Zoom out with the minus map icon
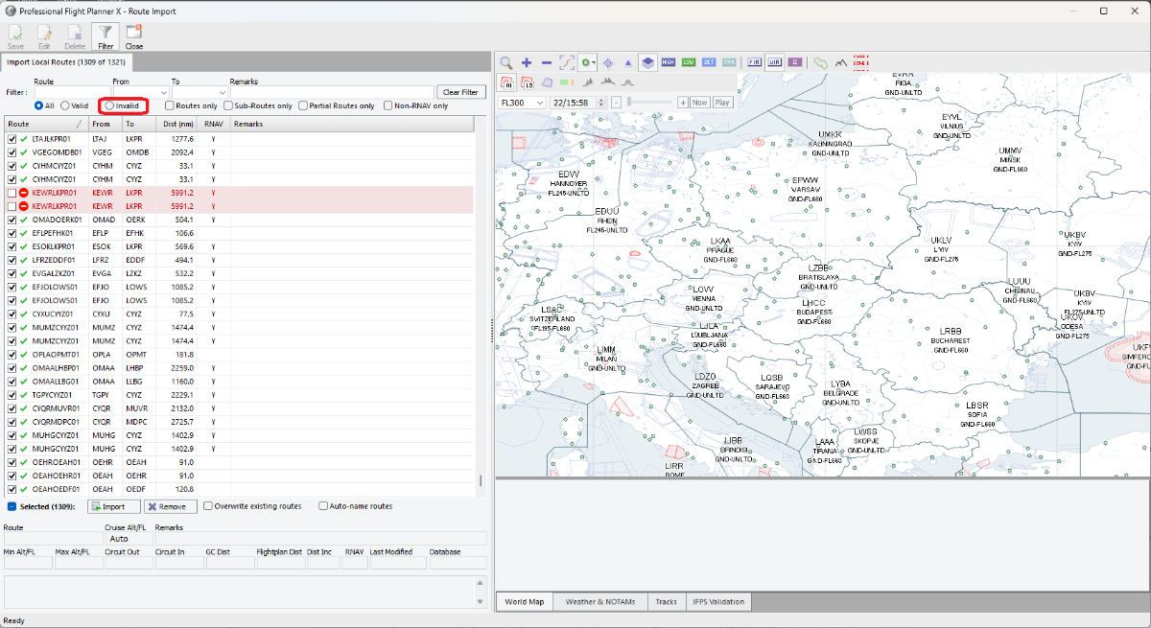The width and height of the screenshot is (1151, 628). [547, 62]
